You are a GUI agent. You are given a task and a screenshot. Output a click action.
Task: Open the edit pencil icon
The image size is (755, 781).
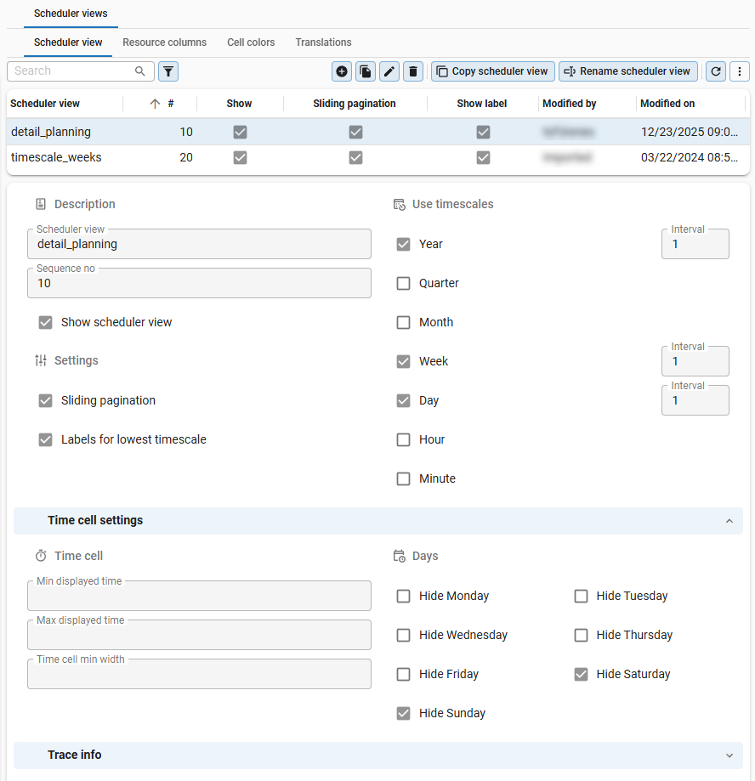click(x=389, y=71)
